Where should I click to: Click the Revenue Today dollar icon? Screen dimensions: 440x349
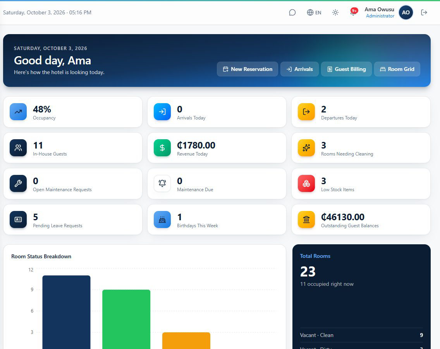click(x=162, y=148)
